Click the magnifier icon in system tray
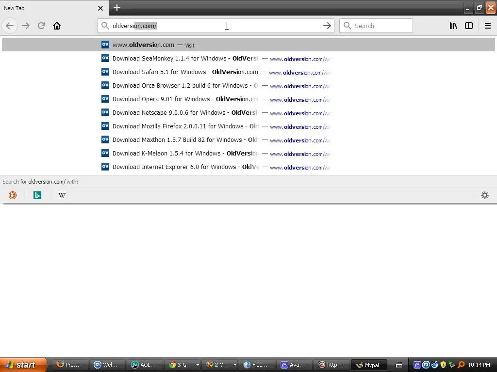This screenshot has height=372, width=497. (x=461, y=365)
